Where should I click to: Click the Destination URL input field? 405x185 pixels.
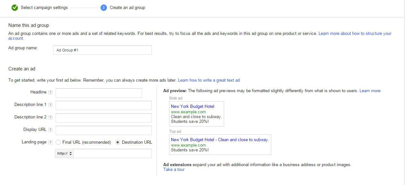pyautogui.click(x=112, y=153)
